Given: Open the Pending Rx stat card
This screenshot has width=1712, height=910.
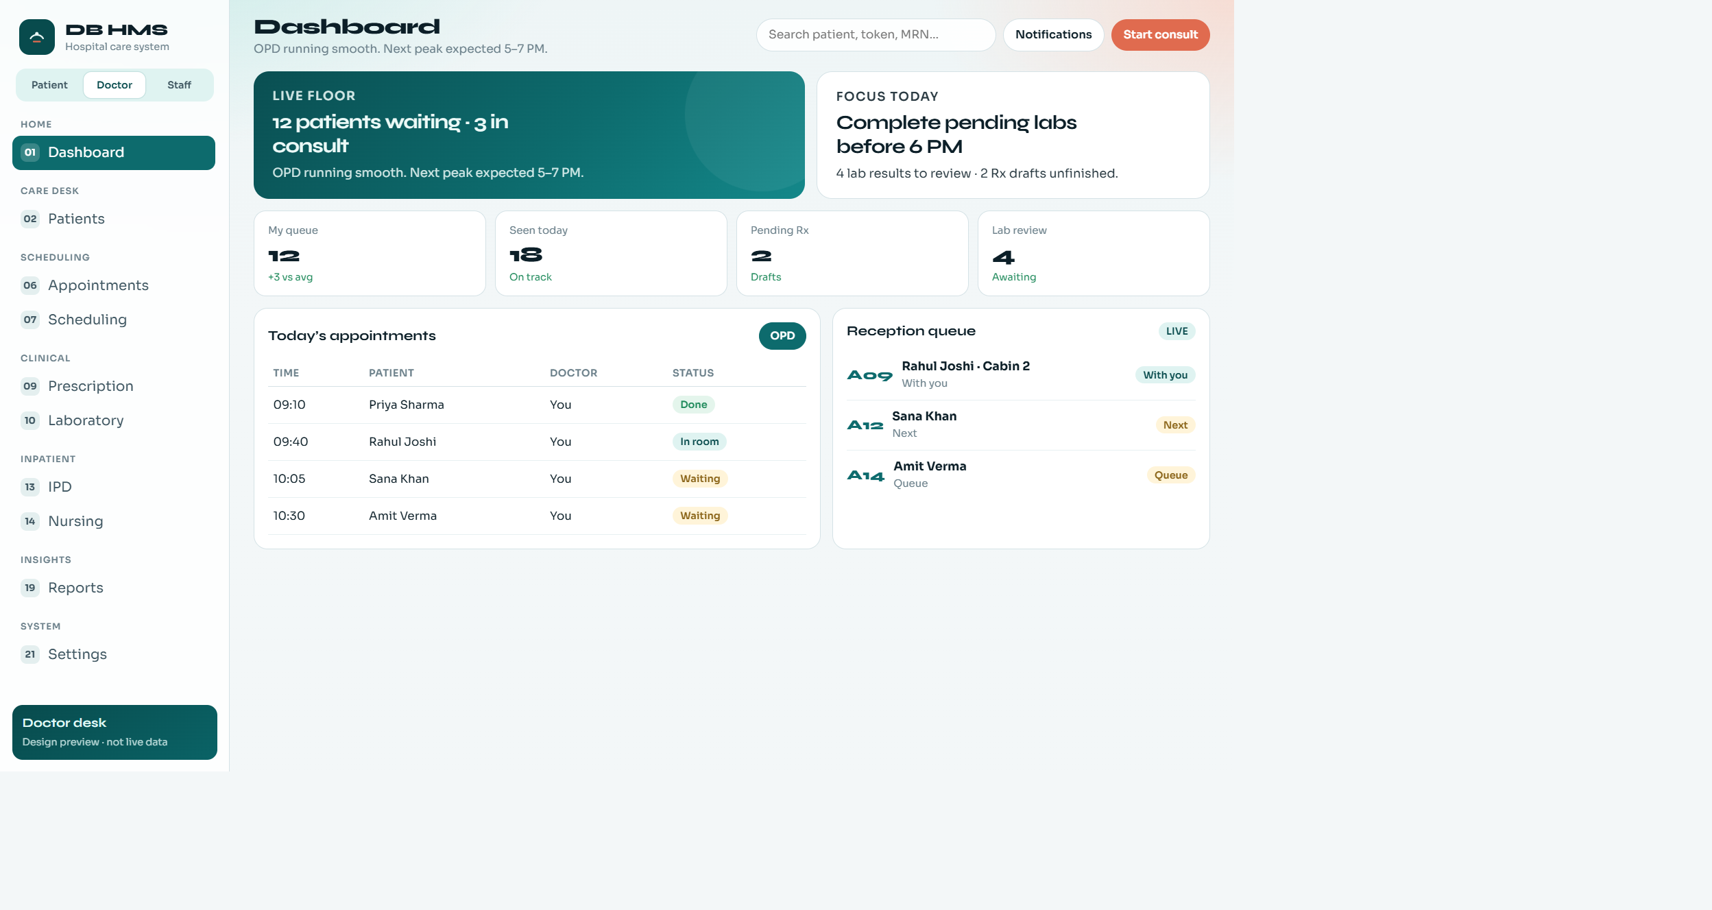Looking at the screenshot, I should [852, 254].
